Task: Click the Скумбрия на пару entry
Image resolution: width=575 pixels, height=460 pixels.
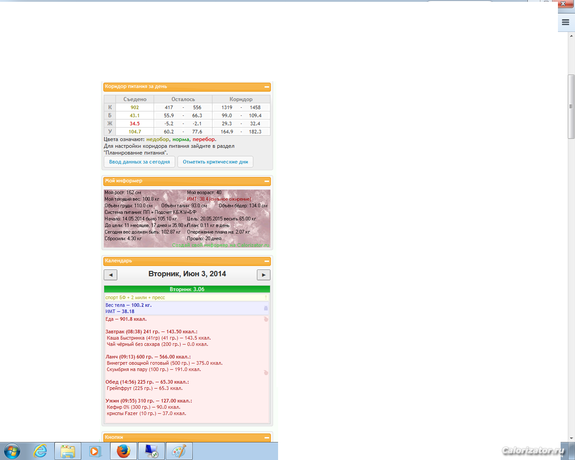Action: (x=154, y=369)
